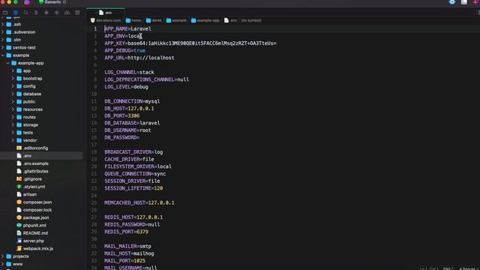Collapse the example-app folder
Viewport: 480px width, 270px height.
tap(8, 63)
